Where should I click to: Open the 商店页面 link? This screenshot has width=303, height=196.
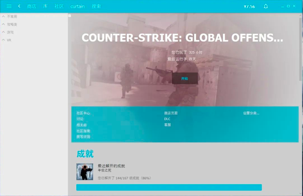pos(171,113)
